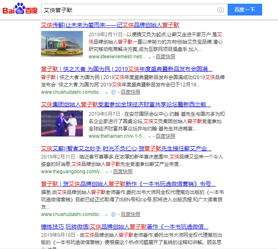This screenshot has height=249, width=278.
Task: Open result 曾子默 | 贺艾侠品牌创始人曾子默新作
Action: pos(128,184)
